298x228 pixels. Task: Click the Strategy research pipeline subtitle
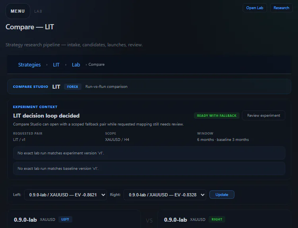[x=74, y=45]
